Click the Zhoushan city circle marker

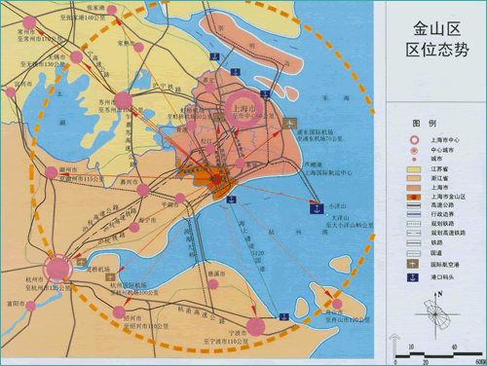[x=337, y=304]
